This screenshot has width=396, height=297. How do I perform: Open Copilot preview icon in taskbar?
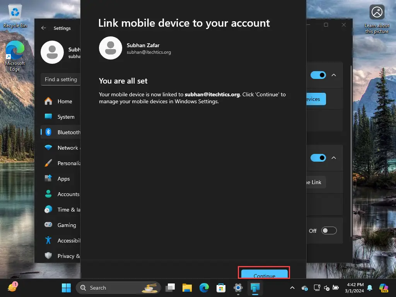tap(384, 288)
